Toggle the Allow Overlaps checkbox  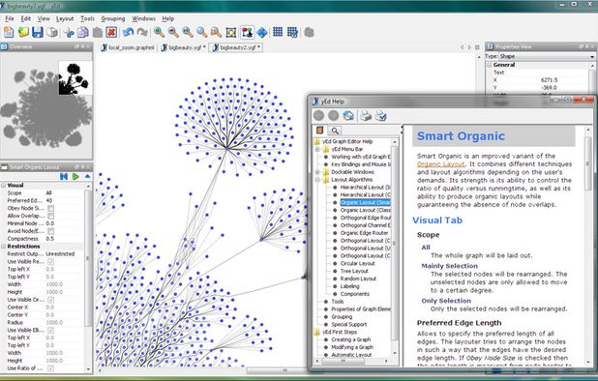click(x=50, y=216)
